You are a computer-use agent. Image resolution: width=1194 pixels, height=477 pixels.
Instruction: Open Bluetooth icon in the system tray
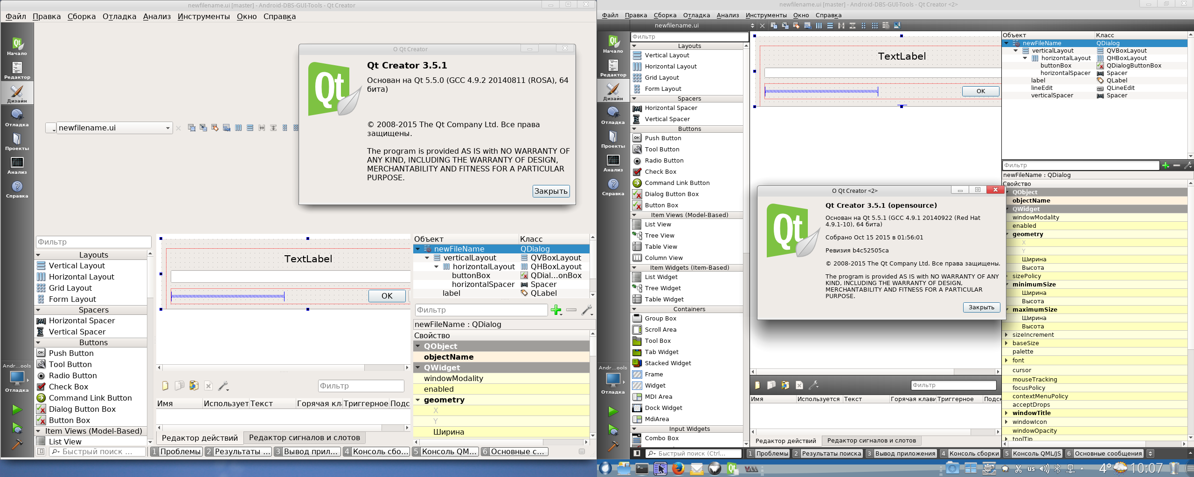[1057, 469]
